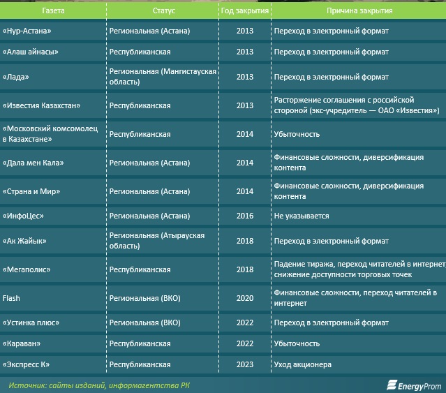Click «Убыточность» in Караван row
Screen dimensions: 446x393
tap(297, 343)
